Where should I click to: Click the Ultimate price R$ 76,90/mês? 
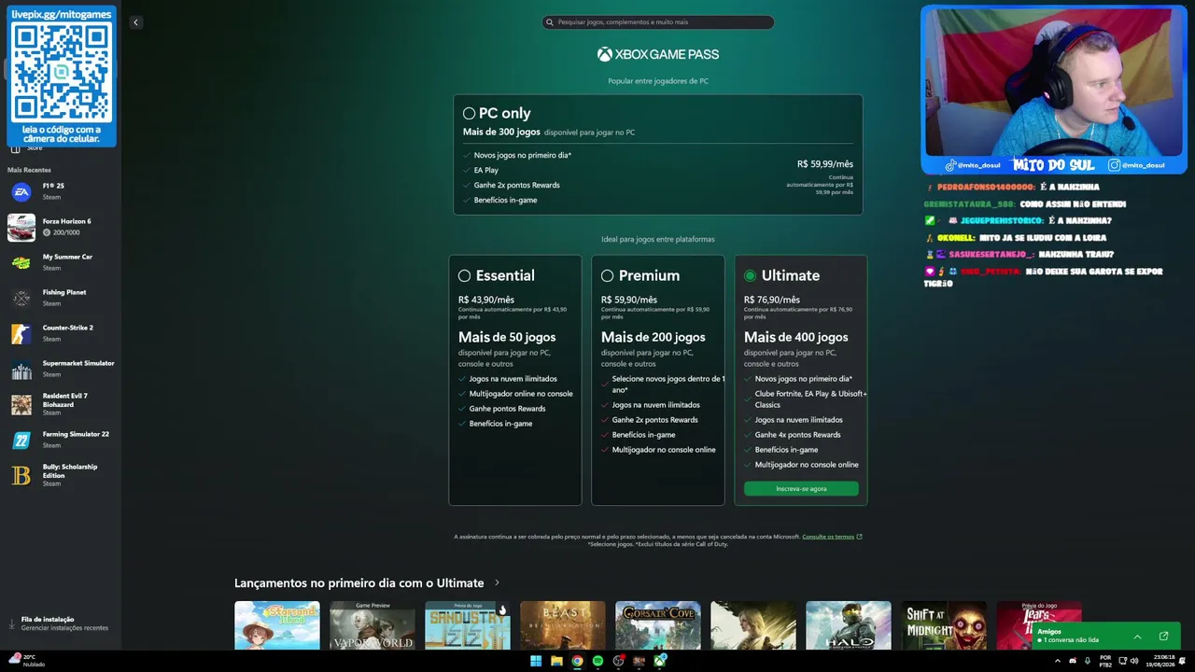[x=772, y=300]
